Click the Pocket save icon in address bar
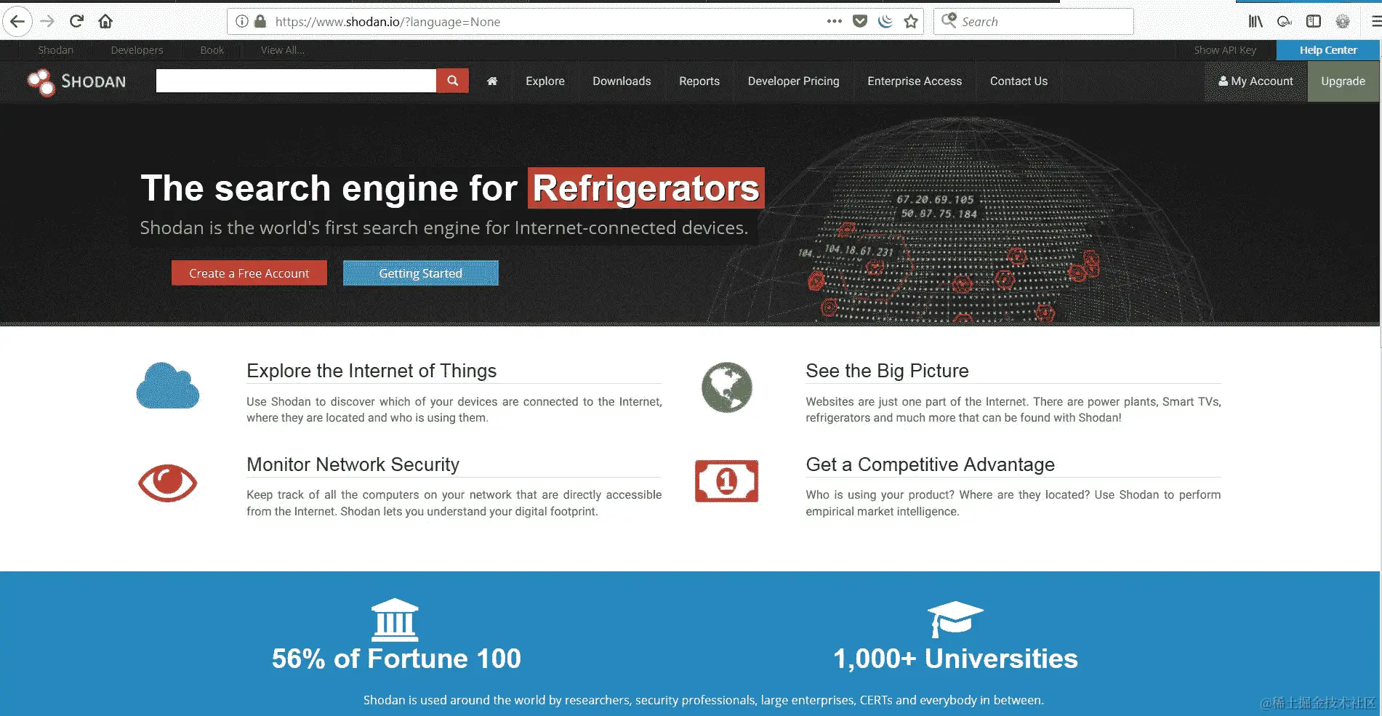This screenshot has height=716, width=1382. pyautogui.click(x=860, y=22)
